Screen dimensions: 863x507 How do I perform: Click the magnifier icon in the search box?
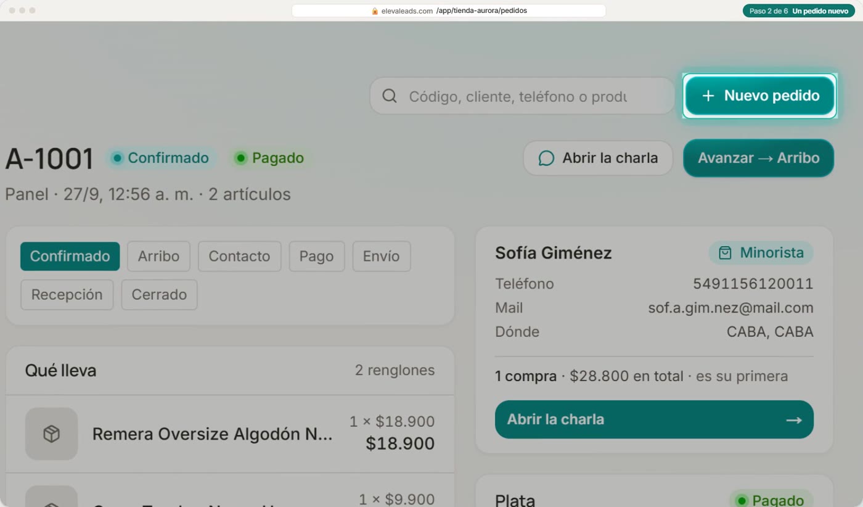coord(390,96)
